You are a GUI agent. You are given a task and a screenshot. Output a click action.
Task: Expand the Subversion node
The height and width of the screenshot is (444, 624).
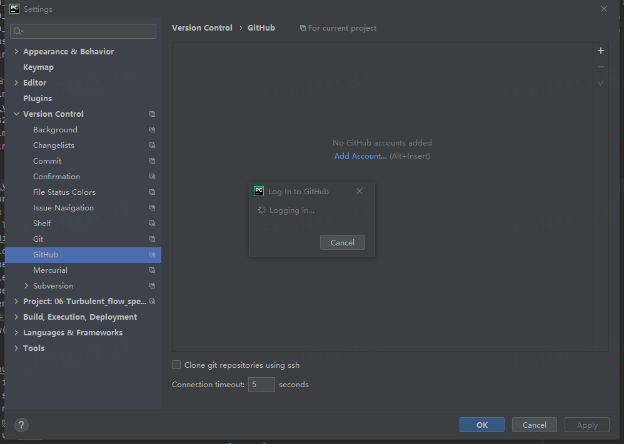tap(26, 286)
